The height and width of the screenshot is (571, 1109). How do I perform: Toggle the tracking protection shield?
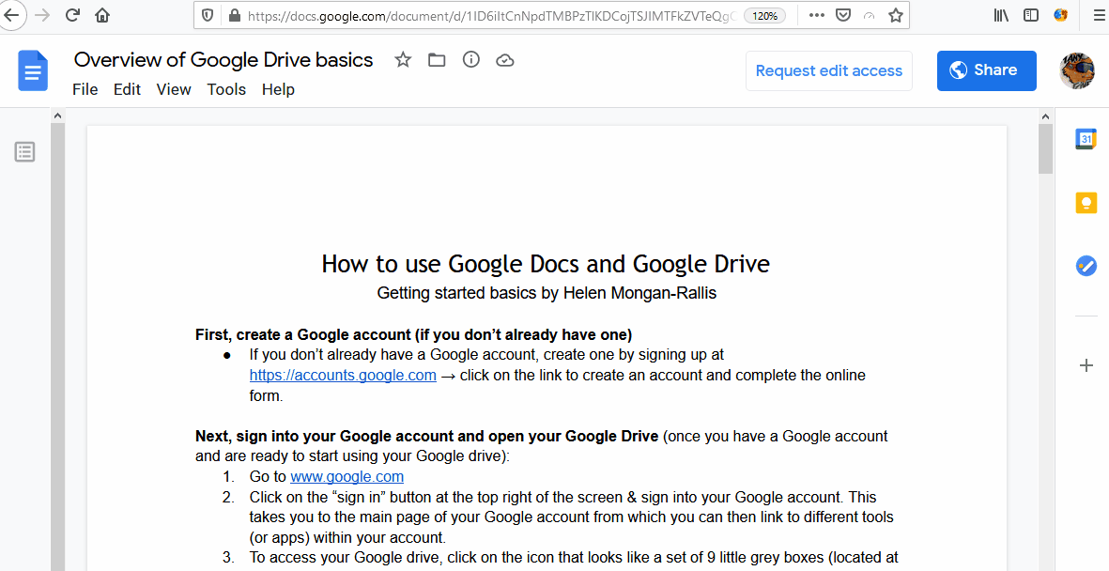point(207,15)
